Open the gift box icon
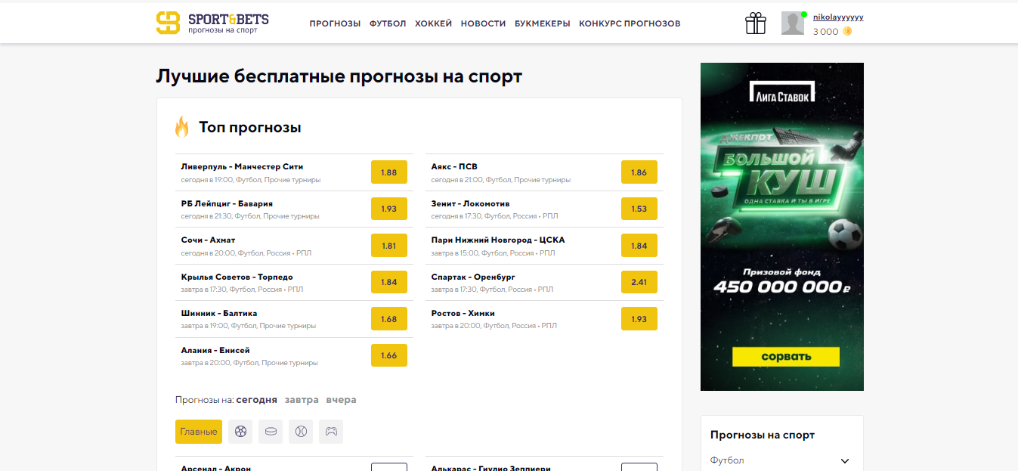 (x=756, y=23)
